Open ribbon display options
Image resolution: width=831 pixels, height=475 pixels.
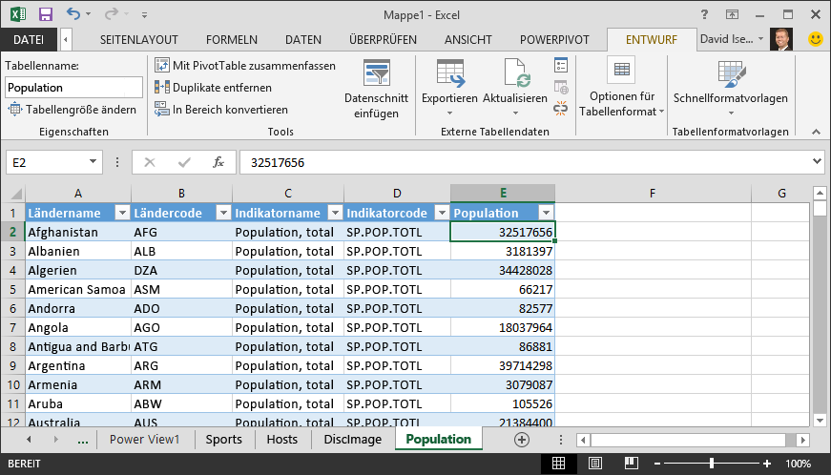pos(732,15)
